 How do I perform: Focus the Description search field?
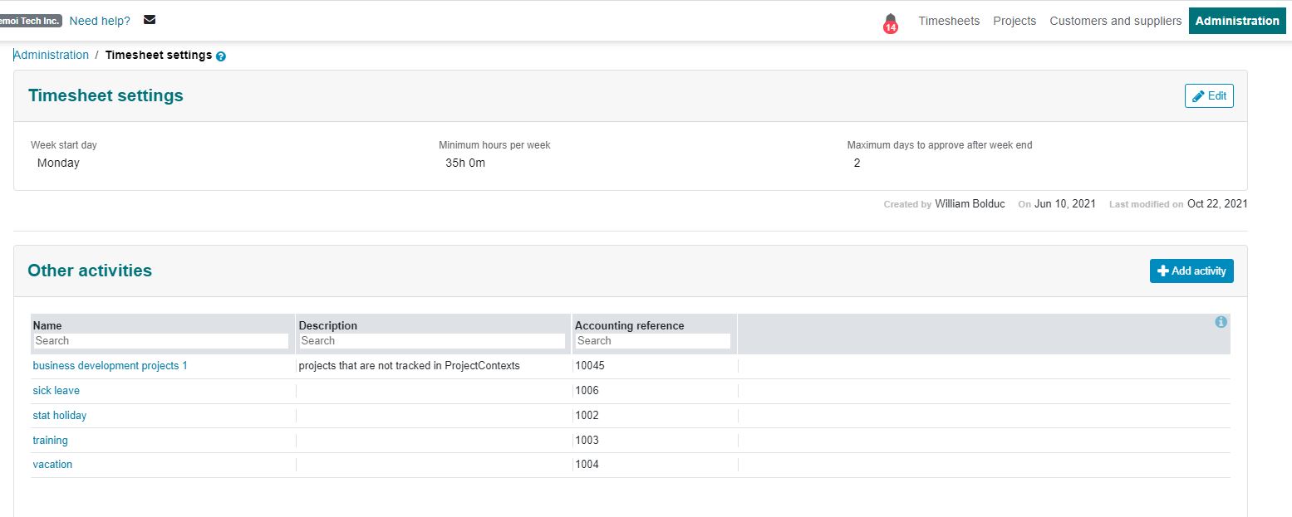click(432, 341)
